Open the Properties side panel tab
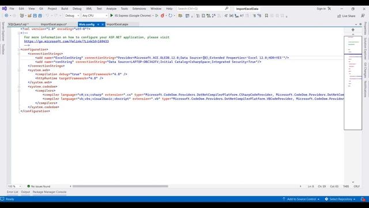The width and height of the screenshot is (369, 208). 366,28
